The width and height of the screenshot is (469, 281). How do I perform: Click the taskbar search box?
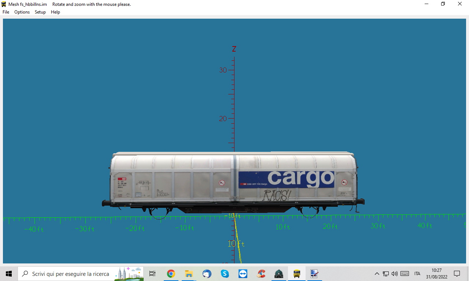tap(81, 274)
